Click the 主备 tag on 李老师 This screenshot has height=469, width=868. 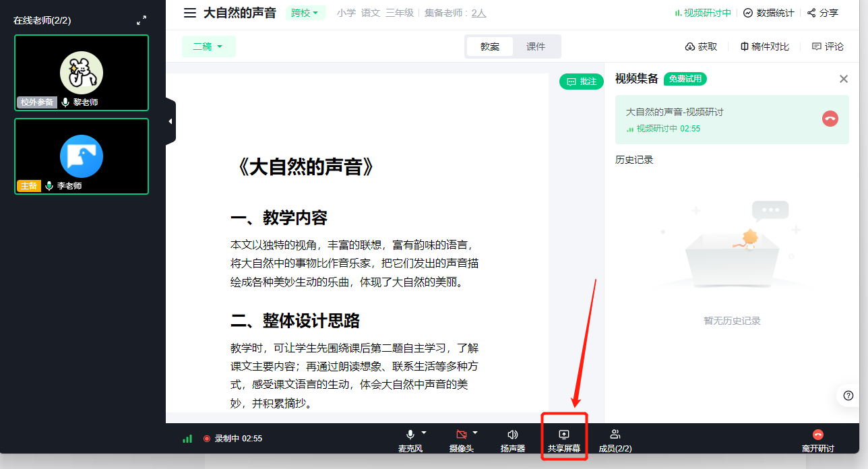[29, 186]
